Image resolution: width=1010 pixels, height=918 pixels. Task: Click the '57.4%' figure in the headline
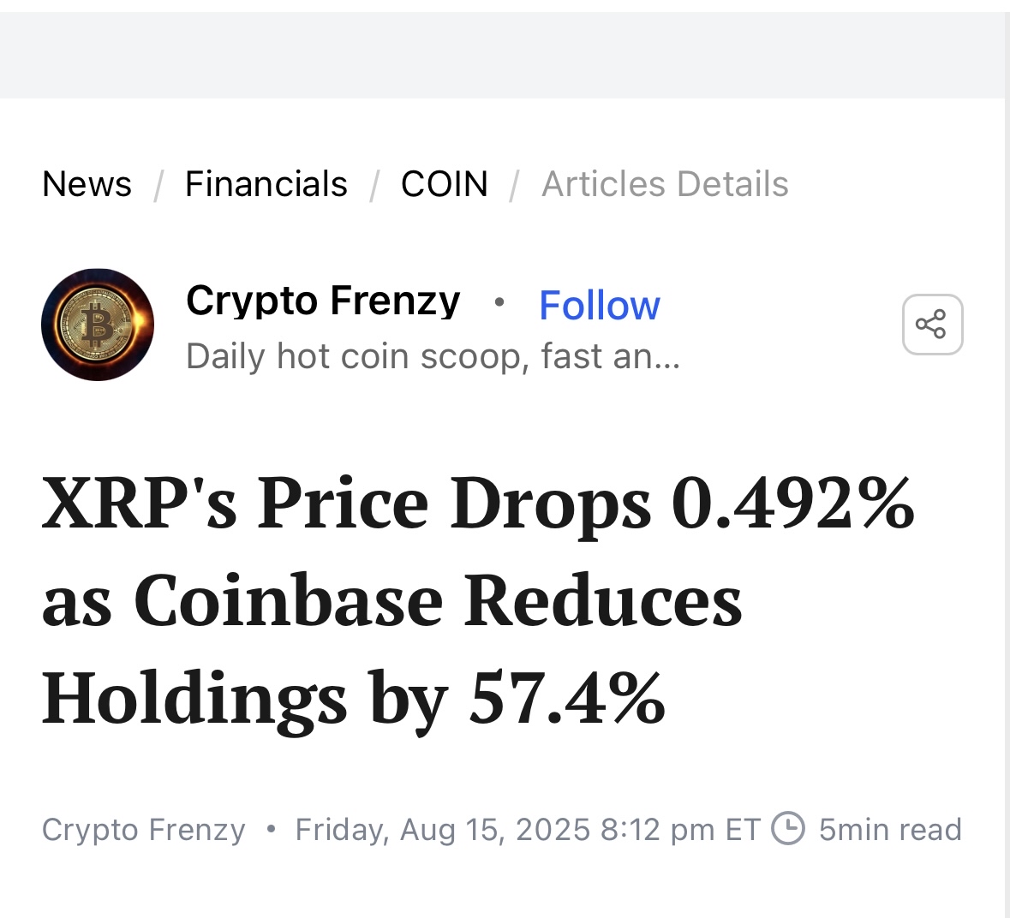tap(567, 698)
